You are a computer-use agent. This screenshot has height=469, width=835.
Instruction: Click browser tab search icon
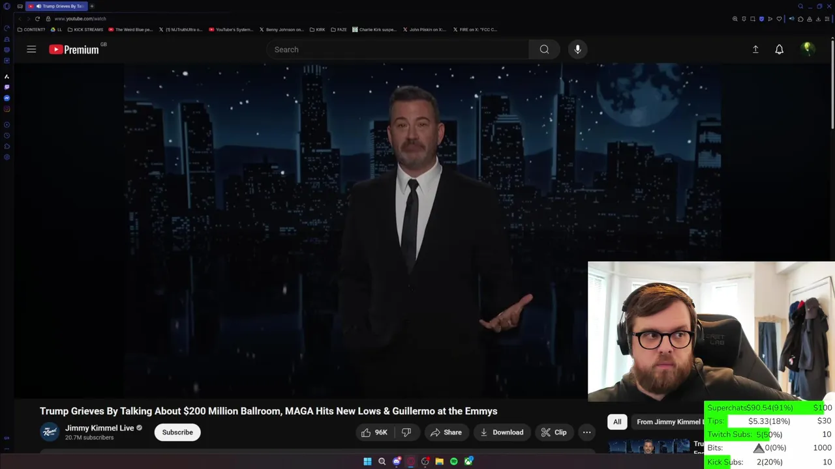[x=800, y=7]
